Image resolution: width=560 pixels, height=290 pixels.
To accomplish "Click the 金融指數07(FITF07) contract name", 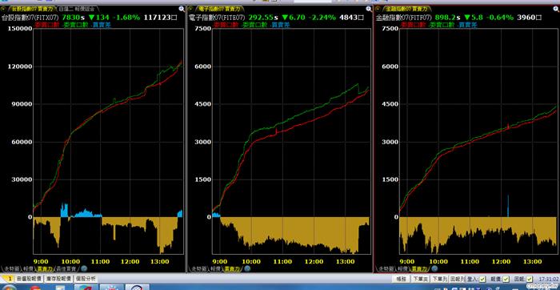I will [x=404, y=17].
